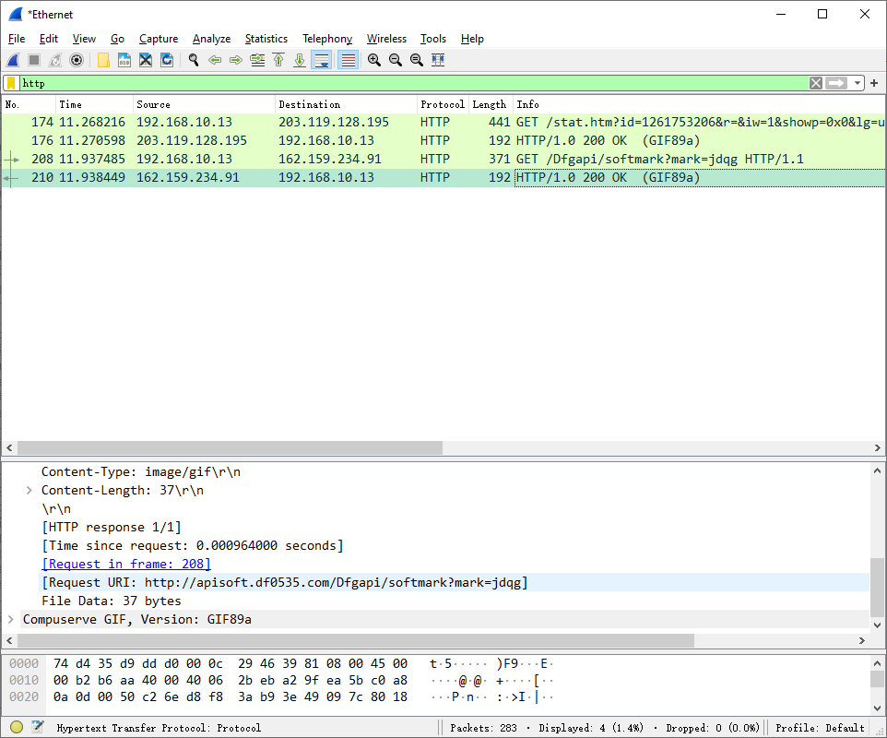Expand the Compuserve GIF section
Screen dimensions: 887x738
[11, 619]
